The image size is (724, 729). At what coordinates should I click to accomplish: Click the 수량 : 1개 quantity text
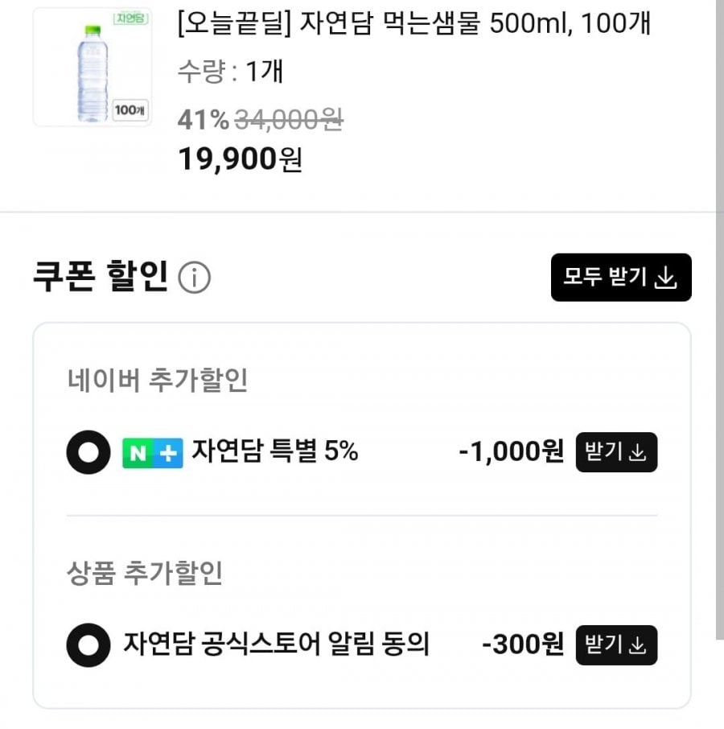point(231,72)
